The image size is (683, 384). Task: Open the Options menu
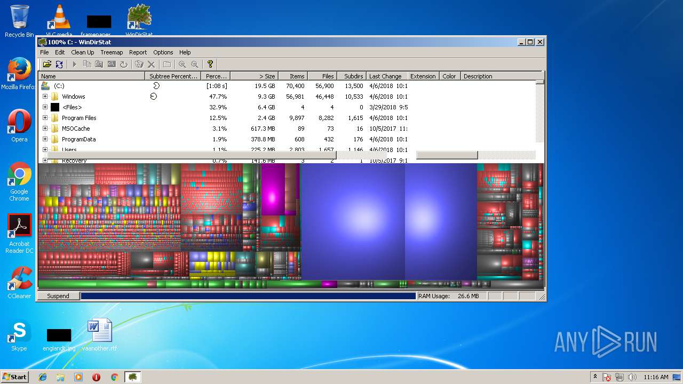tap(163, 52)
